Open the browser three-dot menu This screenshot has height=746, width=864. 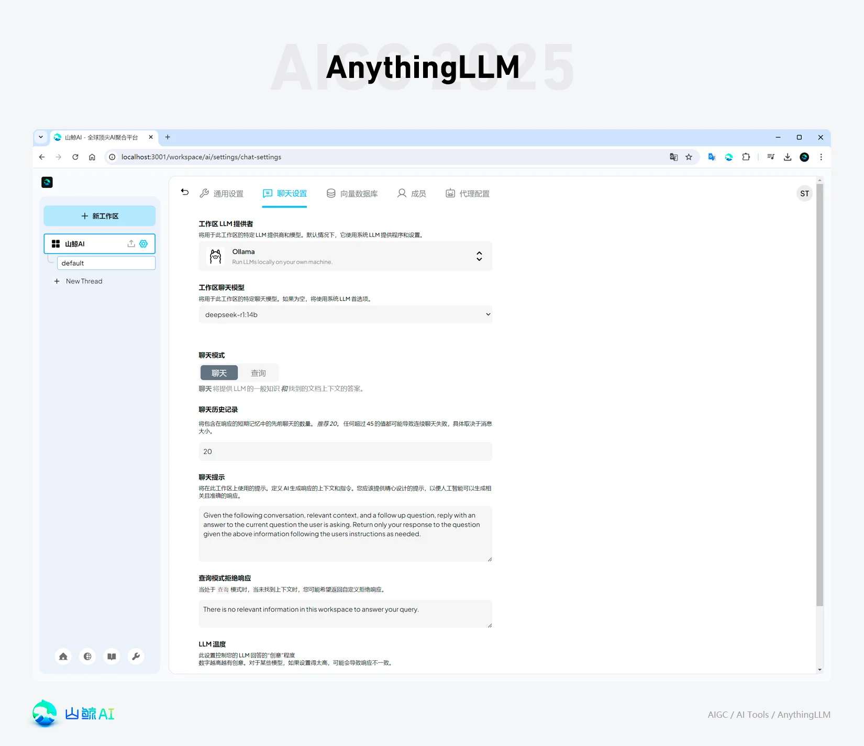click(821, 157)
